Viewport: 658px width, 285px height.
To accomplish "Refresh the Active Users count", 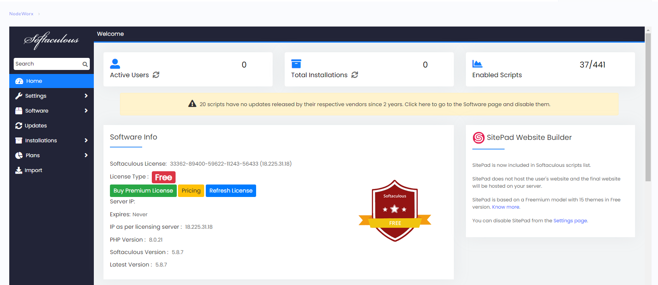I will [156, 75].
